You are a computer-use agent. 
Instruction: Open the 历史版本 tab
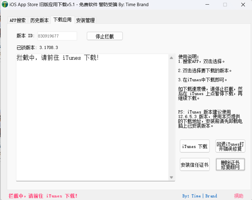(39, 20)
